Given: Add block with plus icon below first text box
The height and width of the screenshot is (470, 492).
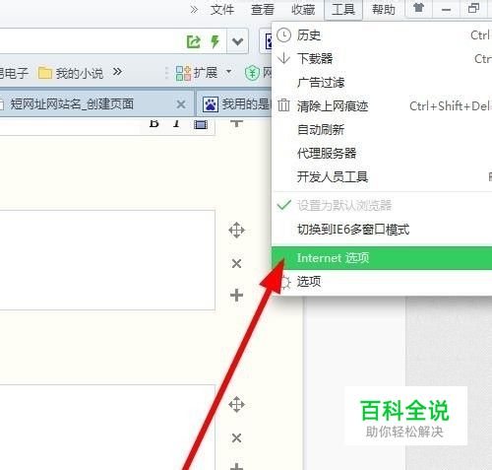Looking at the screenshot, I should [x=236, y=296].
